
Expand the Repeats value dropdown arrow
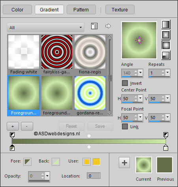167,72
